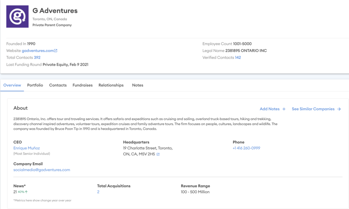
Task: Click the Private Parent Company label
Action: pos(52,25)
